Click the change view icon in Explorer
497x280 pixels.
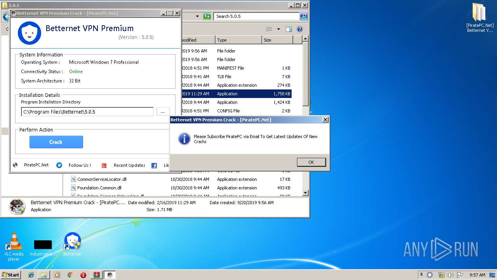point(269,29)
